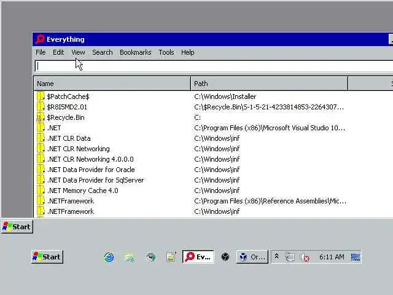Open the Edit menu
This screenshot has width=393, height=295.
(58, 52)
